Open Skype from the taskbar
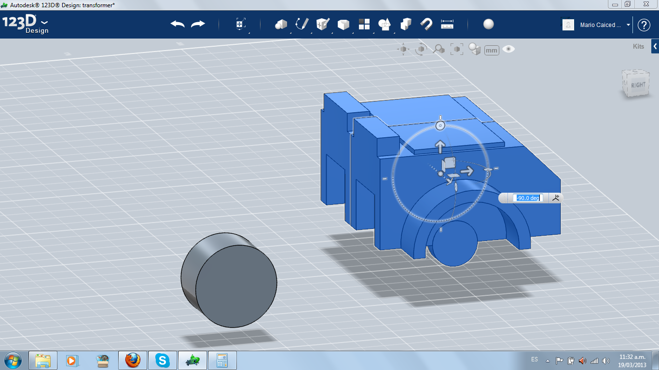The width and height of the screenshot is (659, 370). click(x=163, y=360)
